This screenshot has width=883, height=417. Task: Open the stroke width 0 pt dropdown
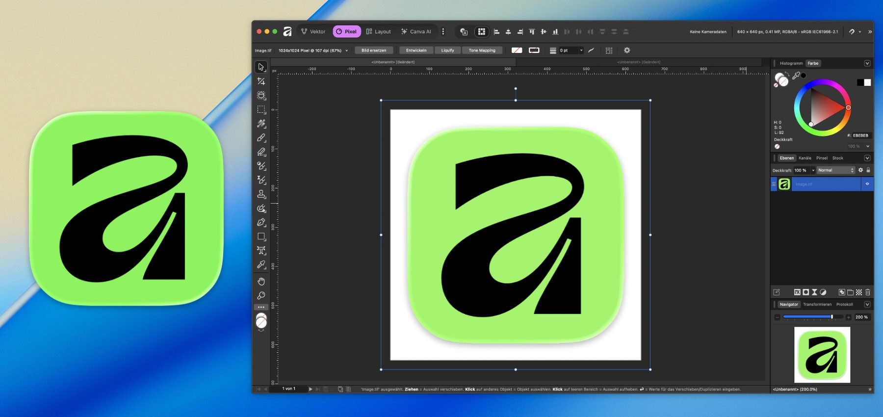click(581, 51)
